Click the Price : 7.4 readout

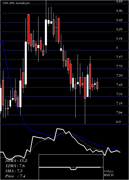point(15,176)
